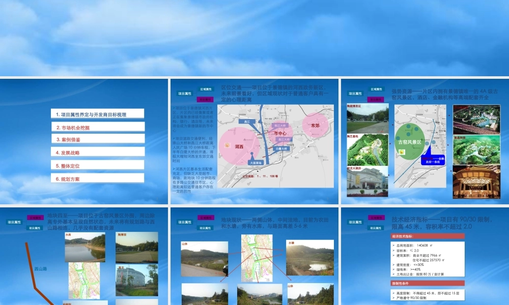
Task: Click agenda item 1. 项目属性界定与开发商目标梳理
Action: click(x=97, y=114)
